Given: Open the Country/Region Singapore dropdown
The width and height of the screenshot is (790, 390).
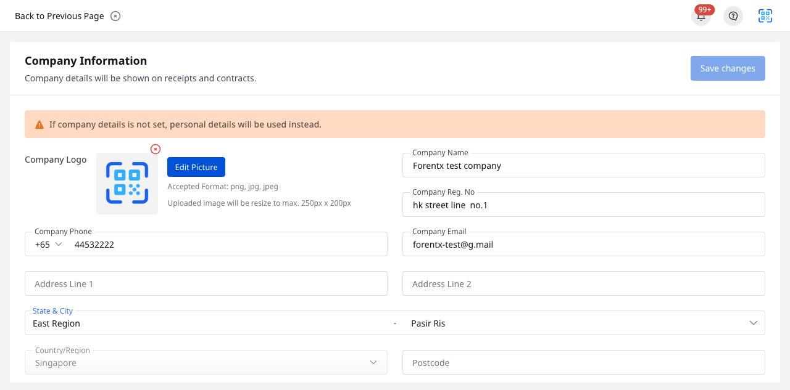Looking at the screenshot, I should pyautogui.click(x=206, y=362).
